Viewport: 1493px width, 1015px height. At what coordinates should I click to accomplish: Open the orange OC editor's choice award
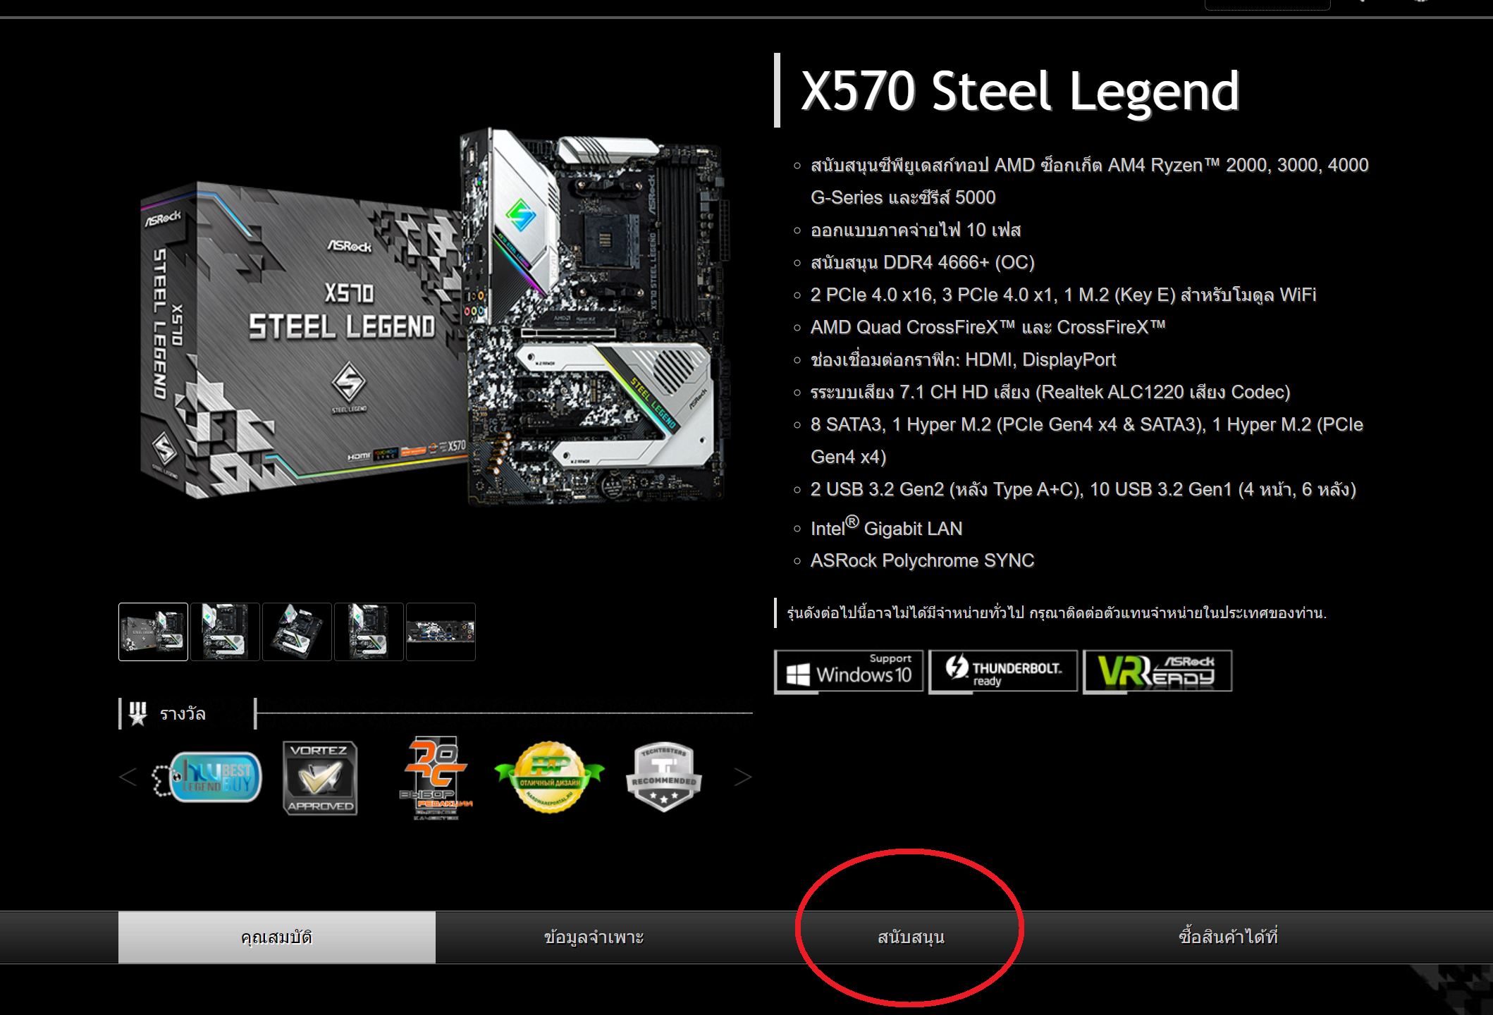[x=435, y=777]
